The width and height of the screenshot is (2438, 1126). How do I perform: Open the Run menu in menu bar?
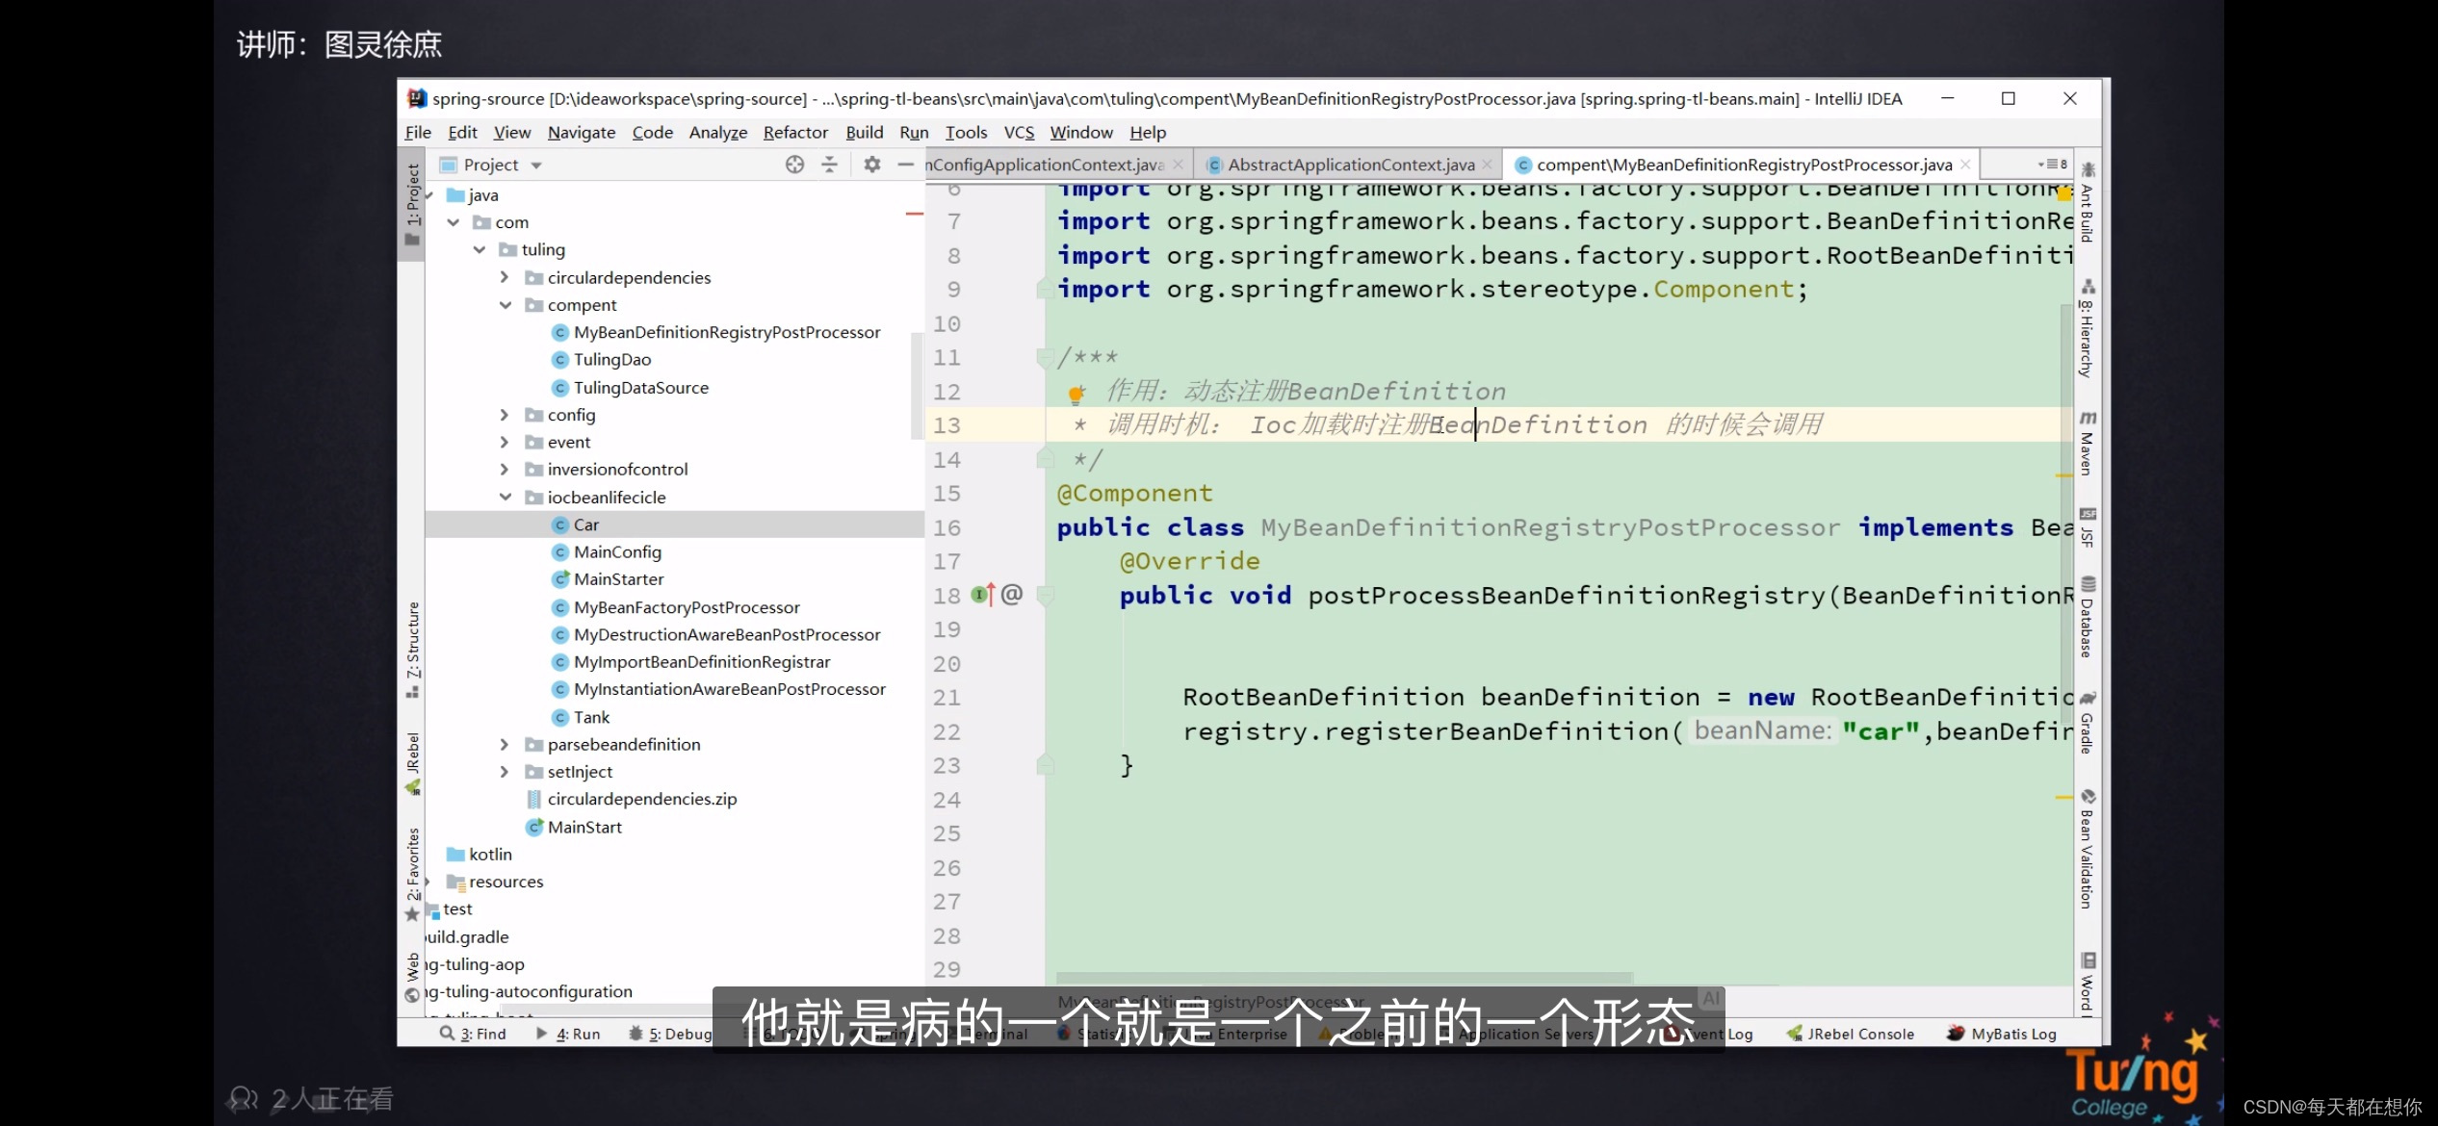pyautogui.click(x=915, y=132)
